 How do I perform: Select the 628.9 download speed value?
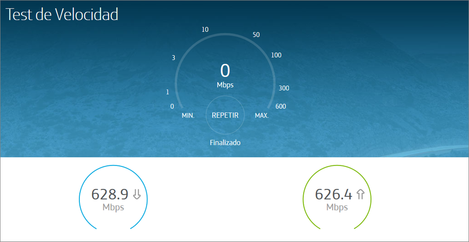point(110,195)
